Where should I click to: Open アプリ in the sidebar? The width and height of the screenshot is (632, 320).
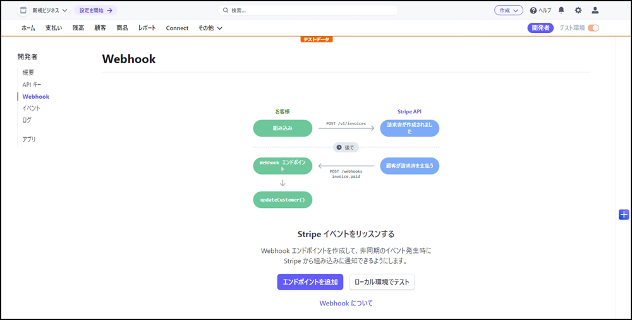tap(30, 139)
